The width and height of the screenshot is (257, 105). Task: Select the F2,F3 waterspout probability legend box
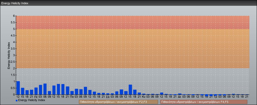coord(118,102)
